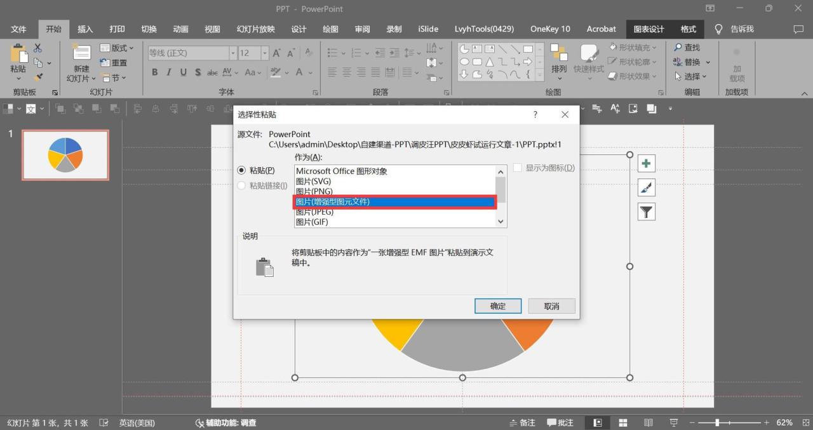Enable the 显示为图标 checkbox
The width and height of the screenshot is (813, 430).
518,167
